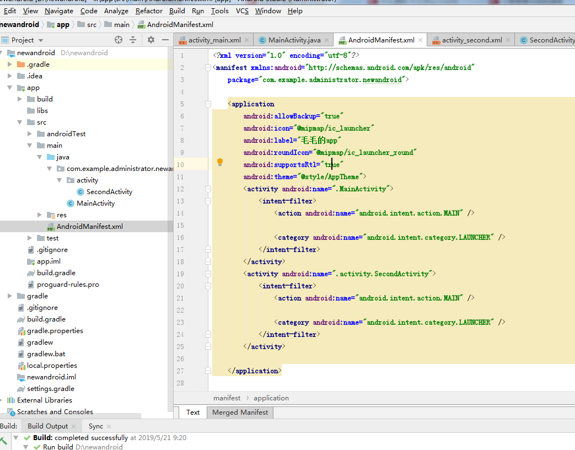
Task: Click the yellow lightbulb intention icon
Action: tap(220, 162)
